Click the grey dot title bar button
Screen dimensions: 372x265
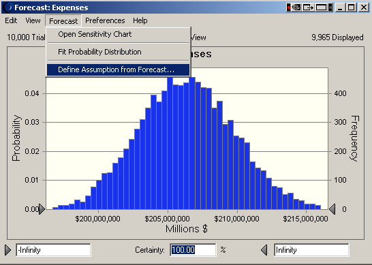(330, 7)
